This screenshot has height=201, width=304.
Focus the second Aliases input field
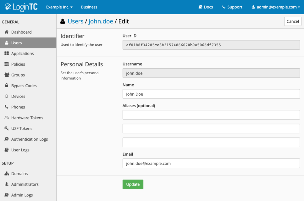211,129
